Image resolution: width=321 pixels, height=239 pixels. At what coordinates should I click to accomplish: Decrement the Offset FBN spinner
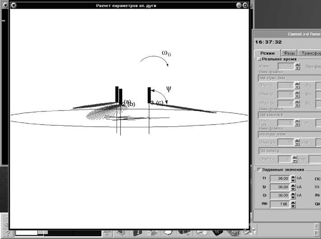coord(297,124)
